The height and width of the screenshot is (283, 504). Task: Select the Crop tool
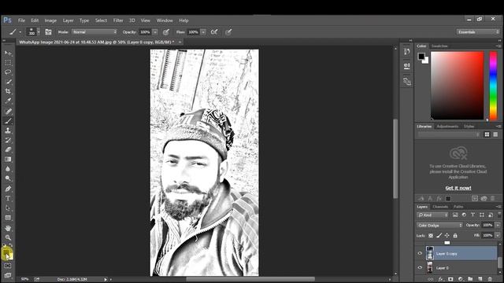(8, 91)
